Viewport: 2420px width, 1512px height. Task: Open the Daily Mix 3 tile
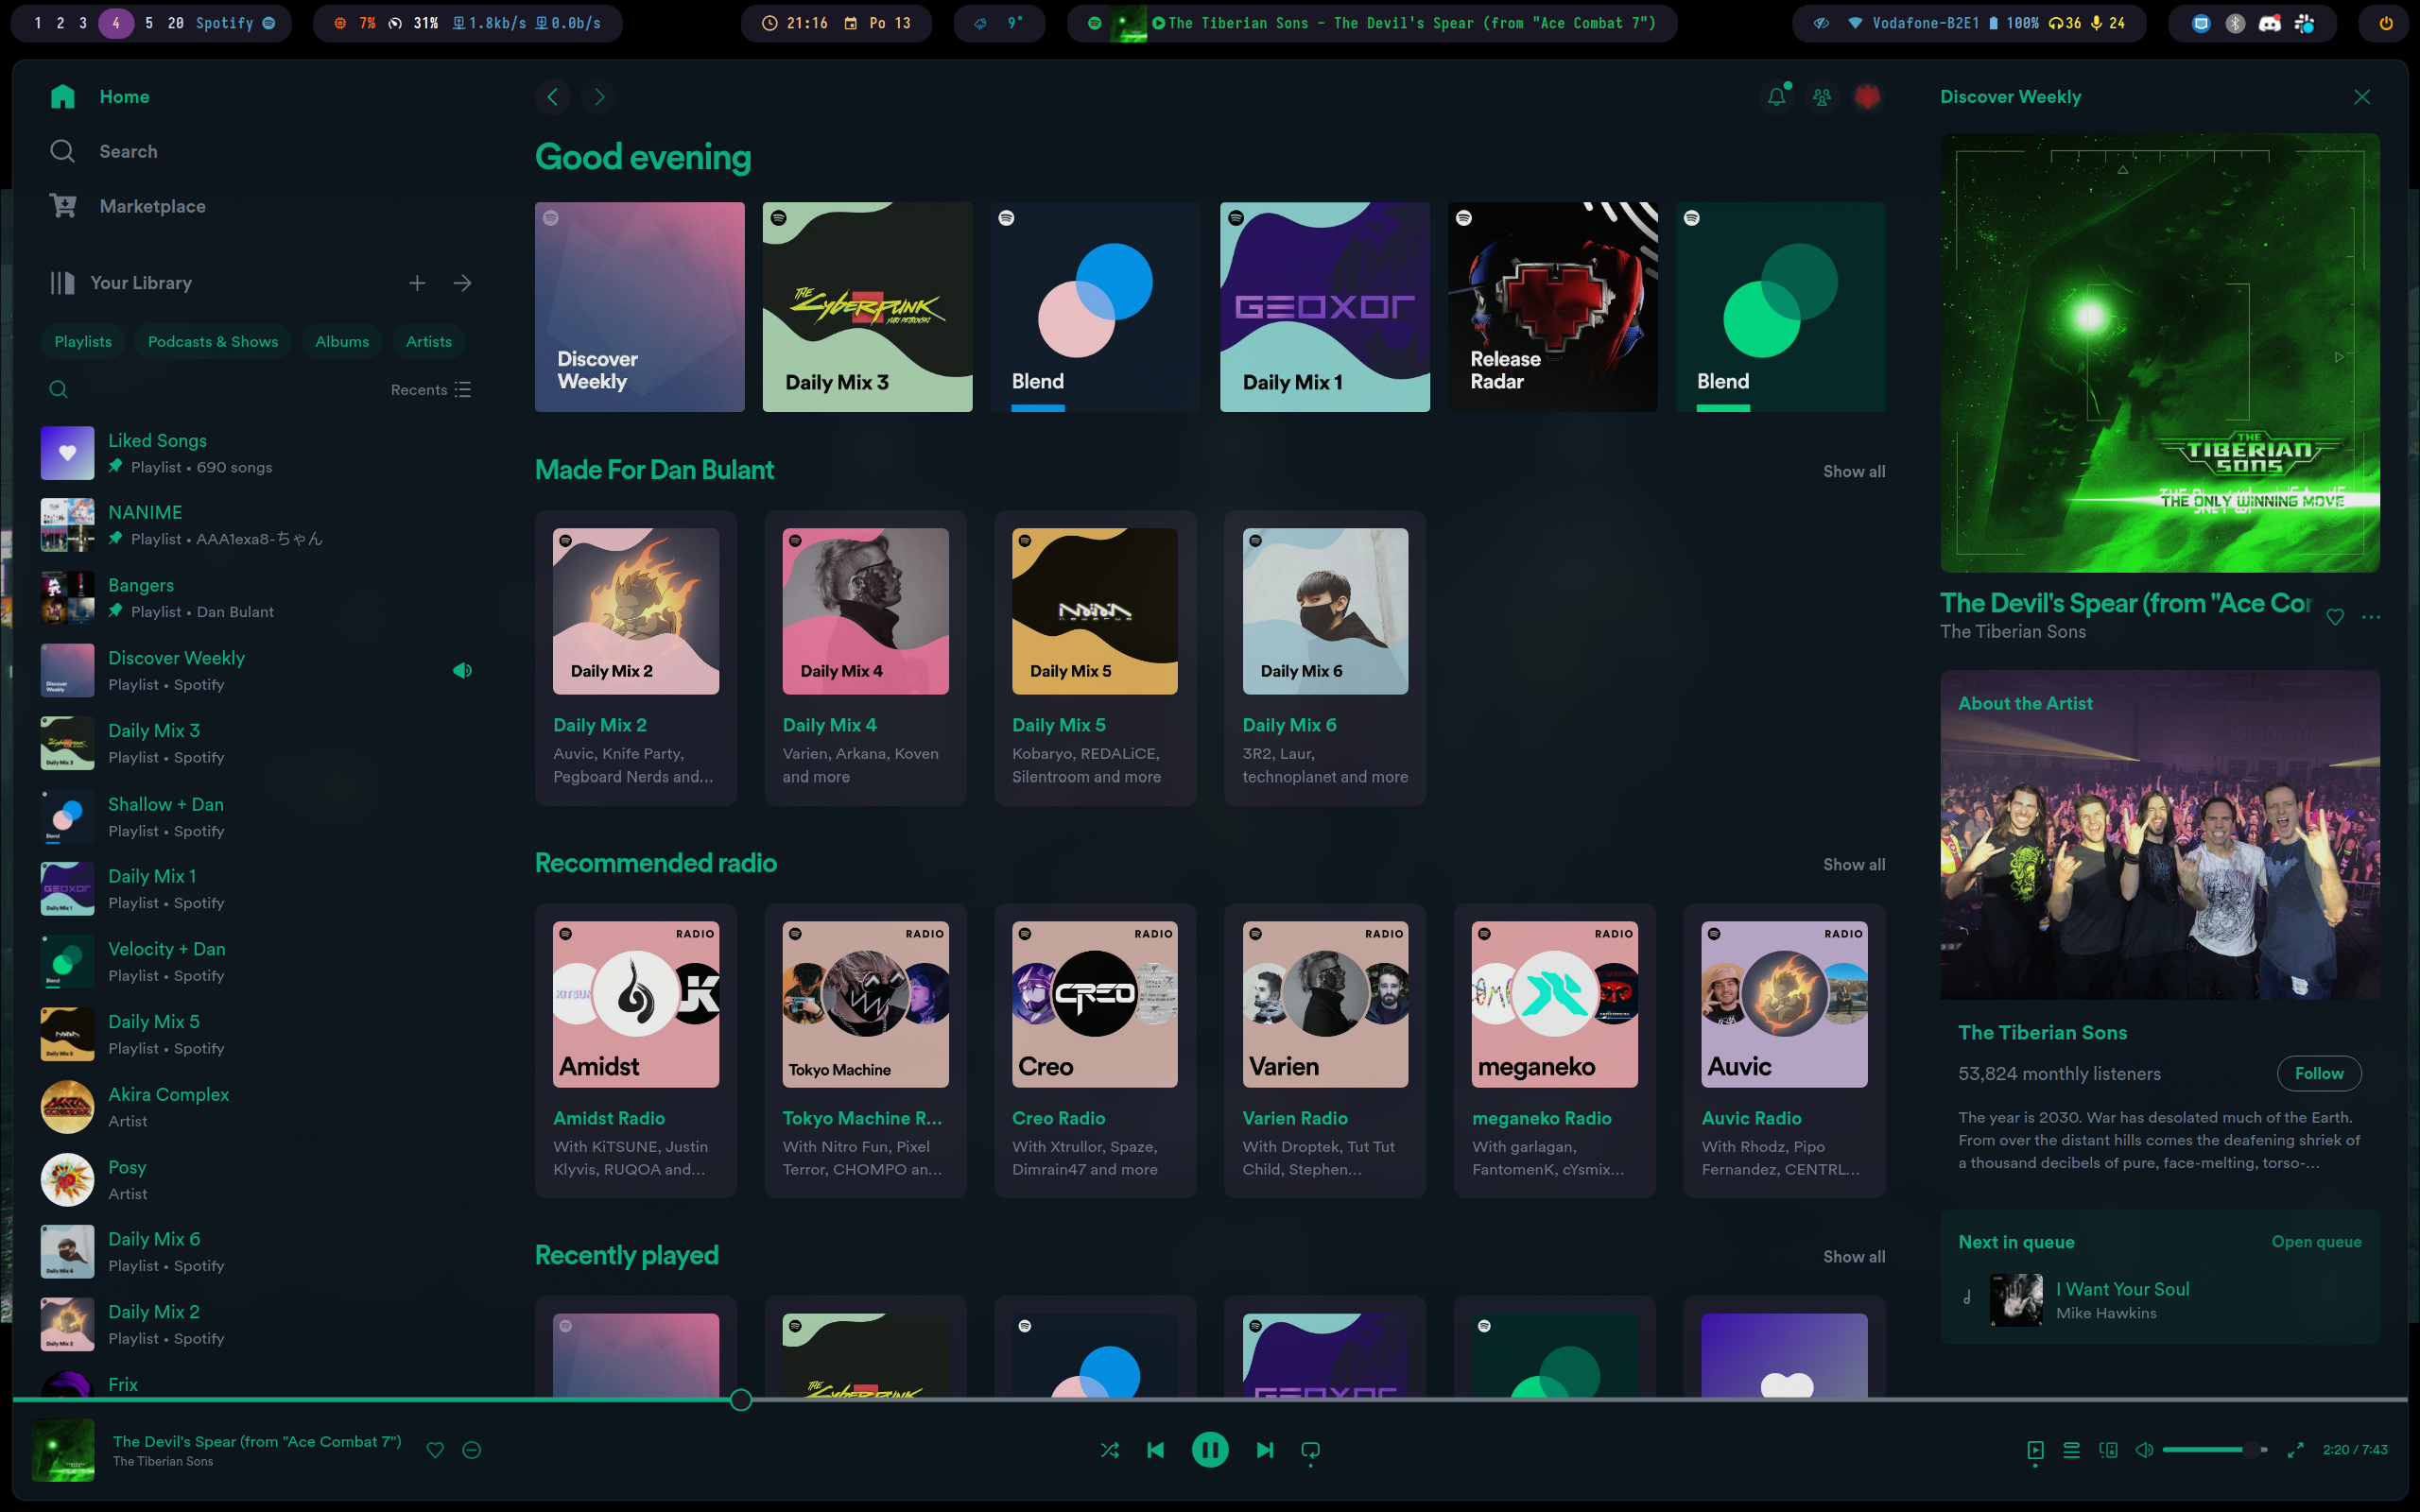(x=867, y=307)
